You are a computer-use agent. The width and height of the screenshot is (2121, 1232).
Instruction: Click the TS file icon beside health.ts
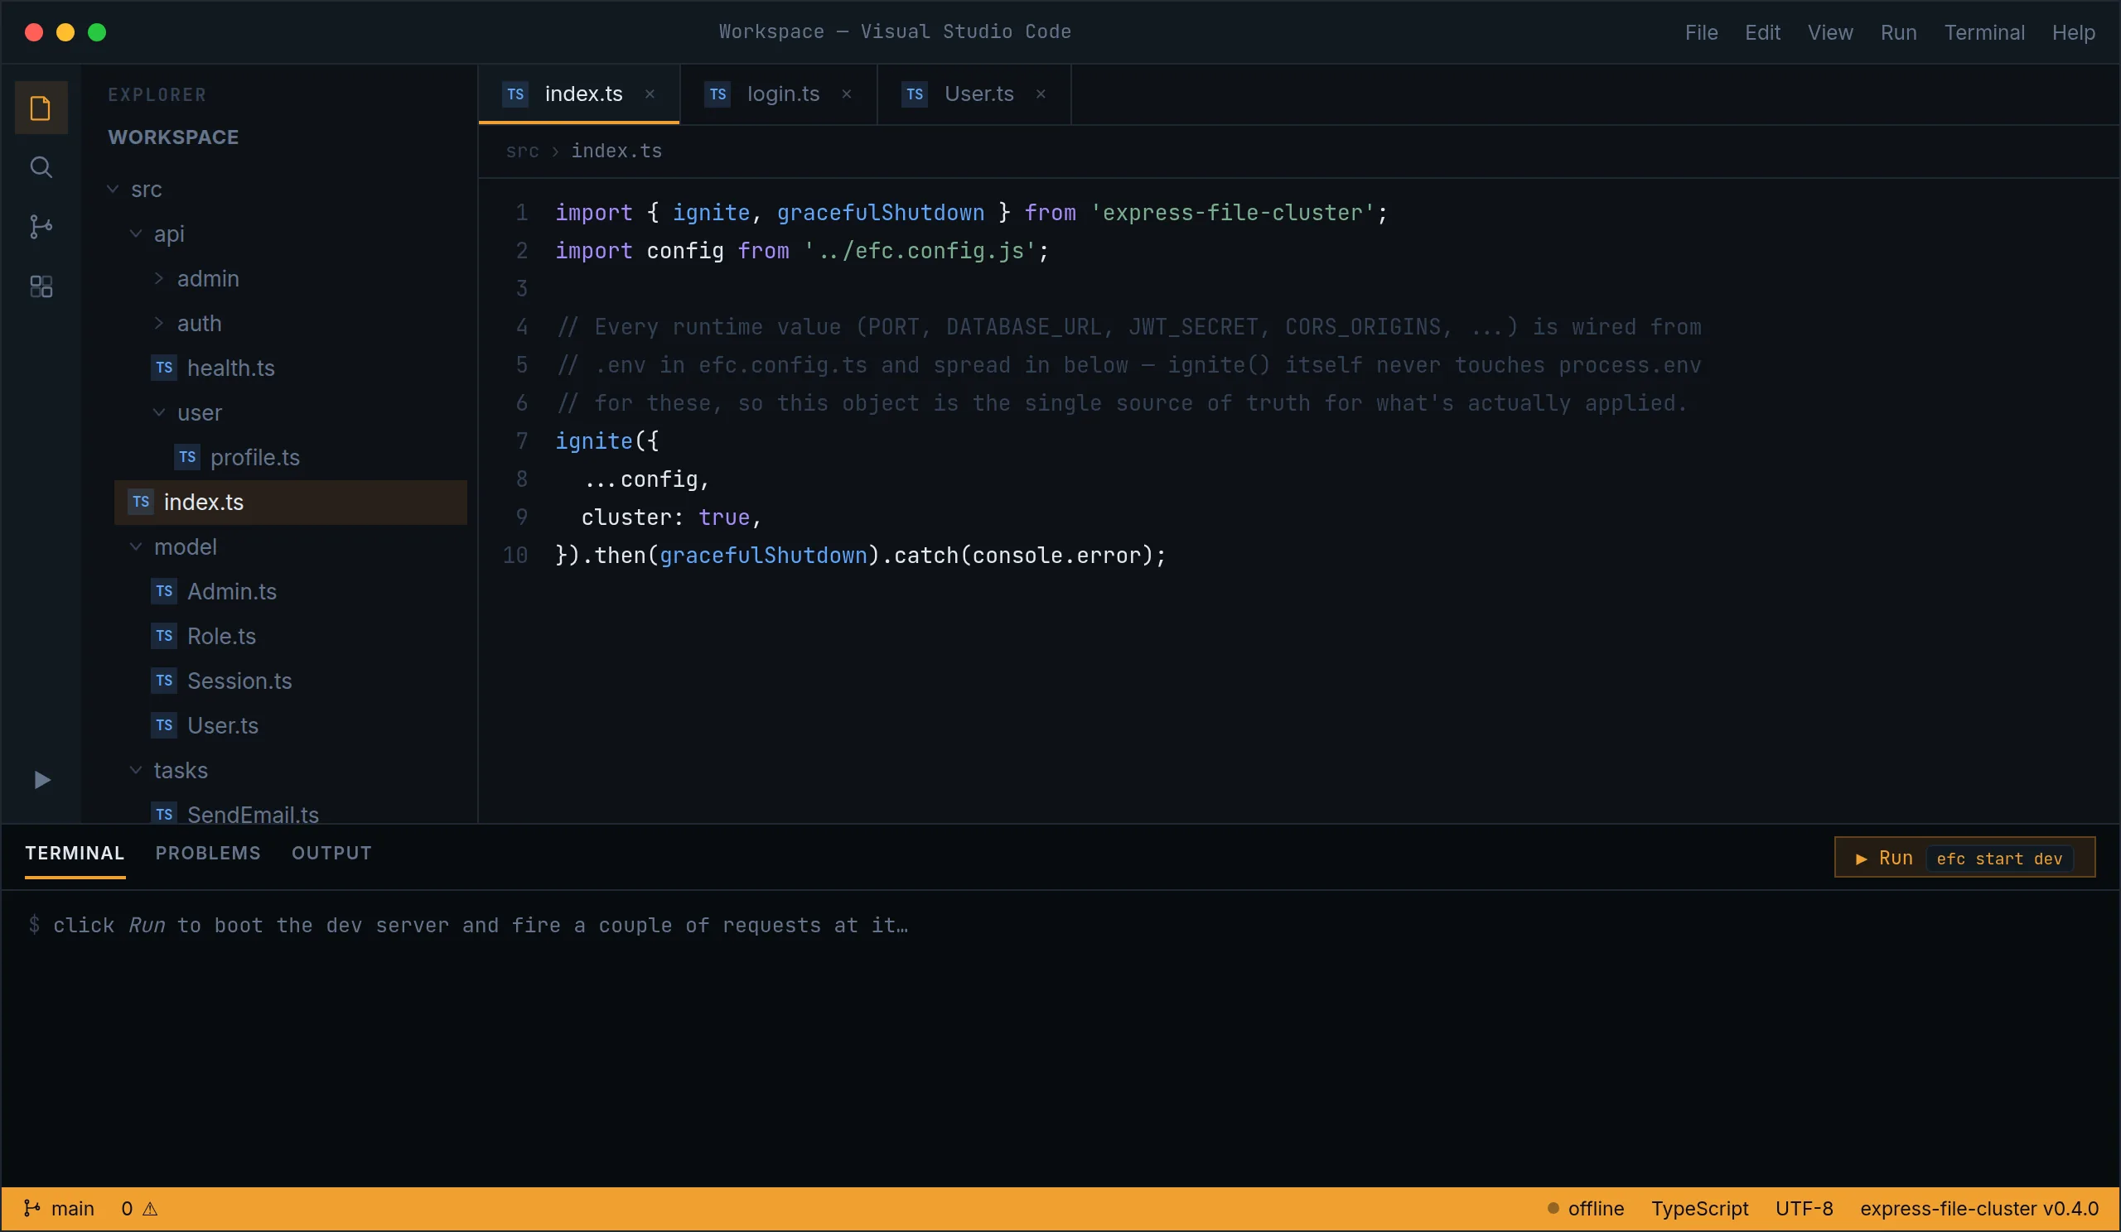click(164, 368)
